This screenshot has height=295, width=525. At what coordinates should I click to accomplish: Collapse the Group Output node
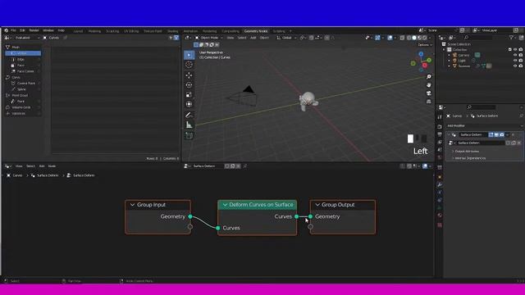click(x=317, y=205)
